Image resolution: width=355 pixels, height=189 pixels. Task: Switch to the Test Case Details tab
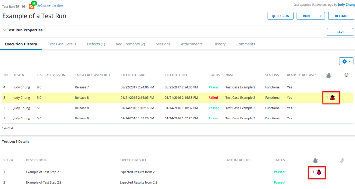[62, 44]
